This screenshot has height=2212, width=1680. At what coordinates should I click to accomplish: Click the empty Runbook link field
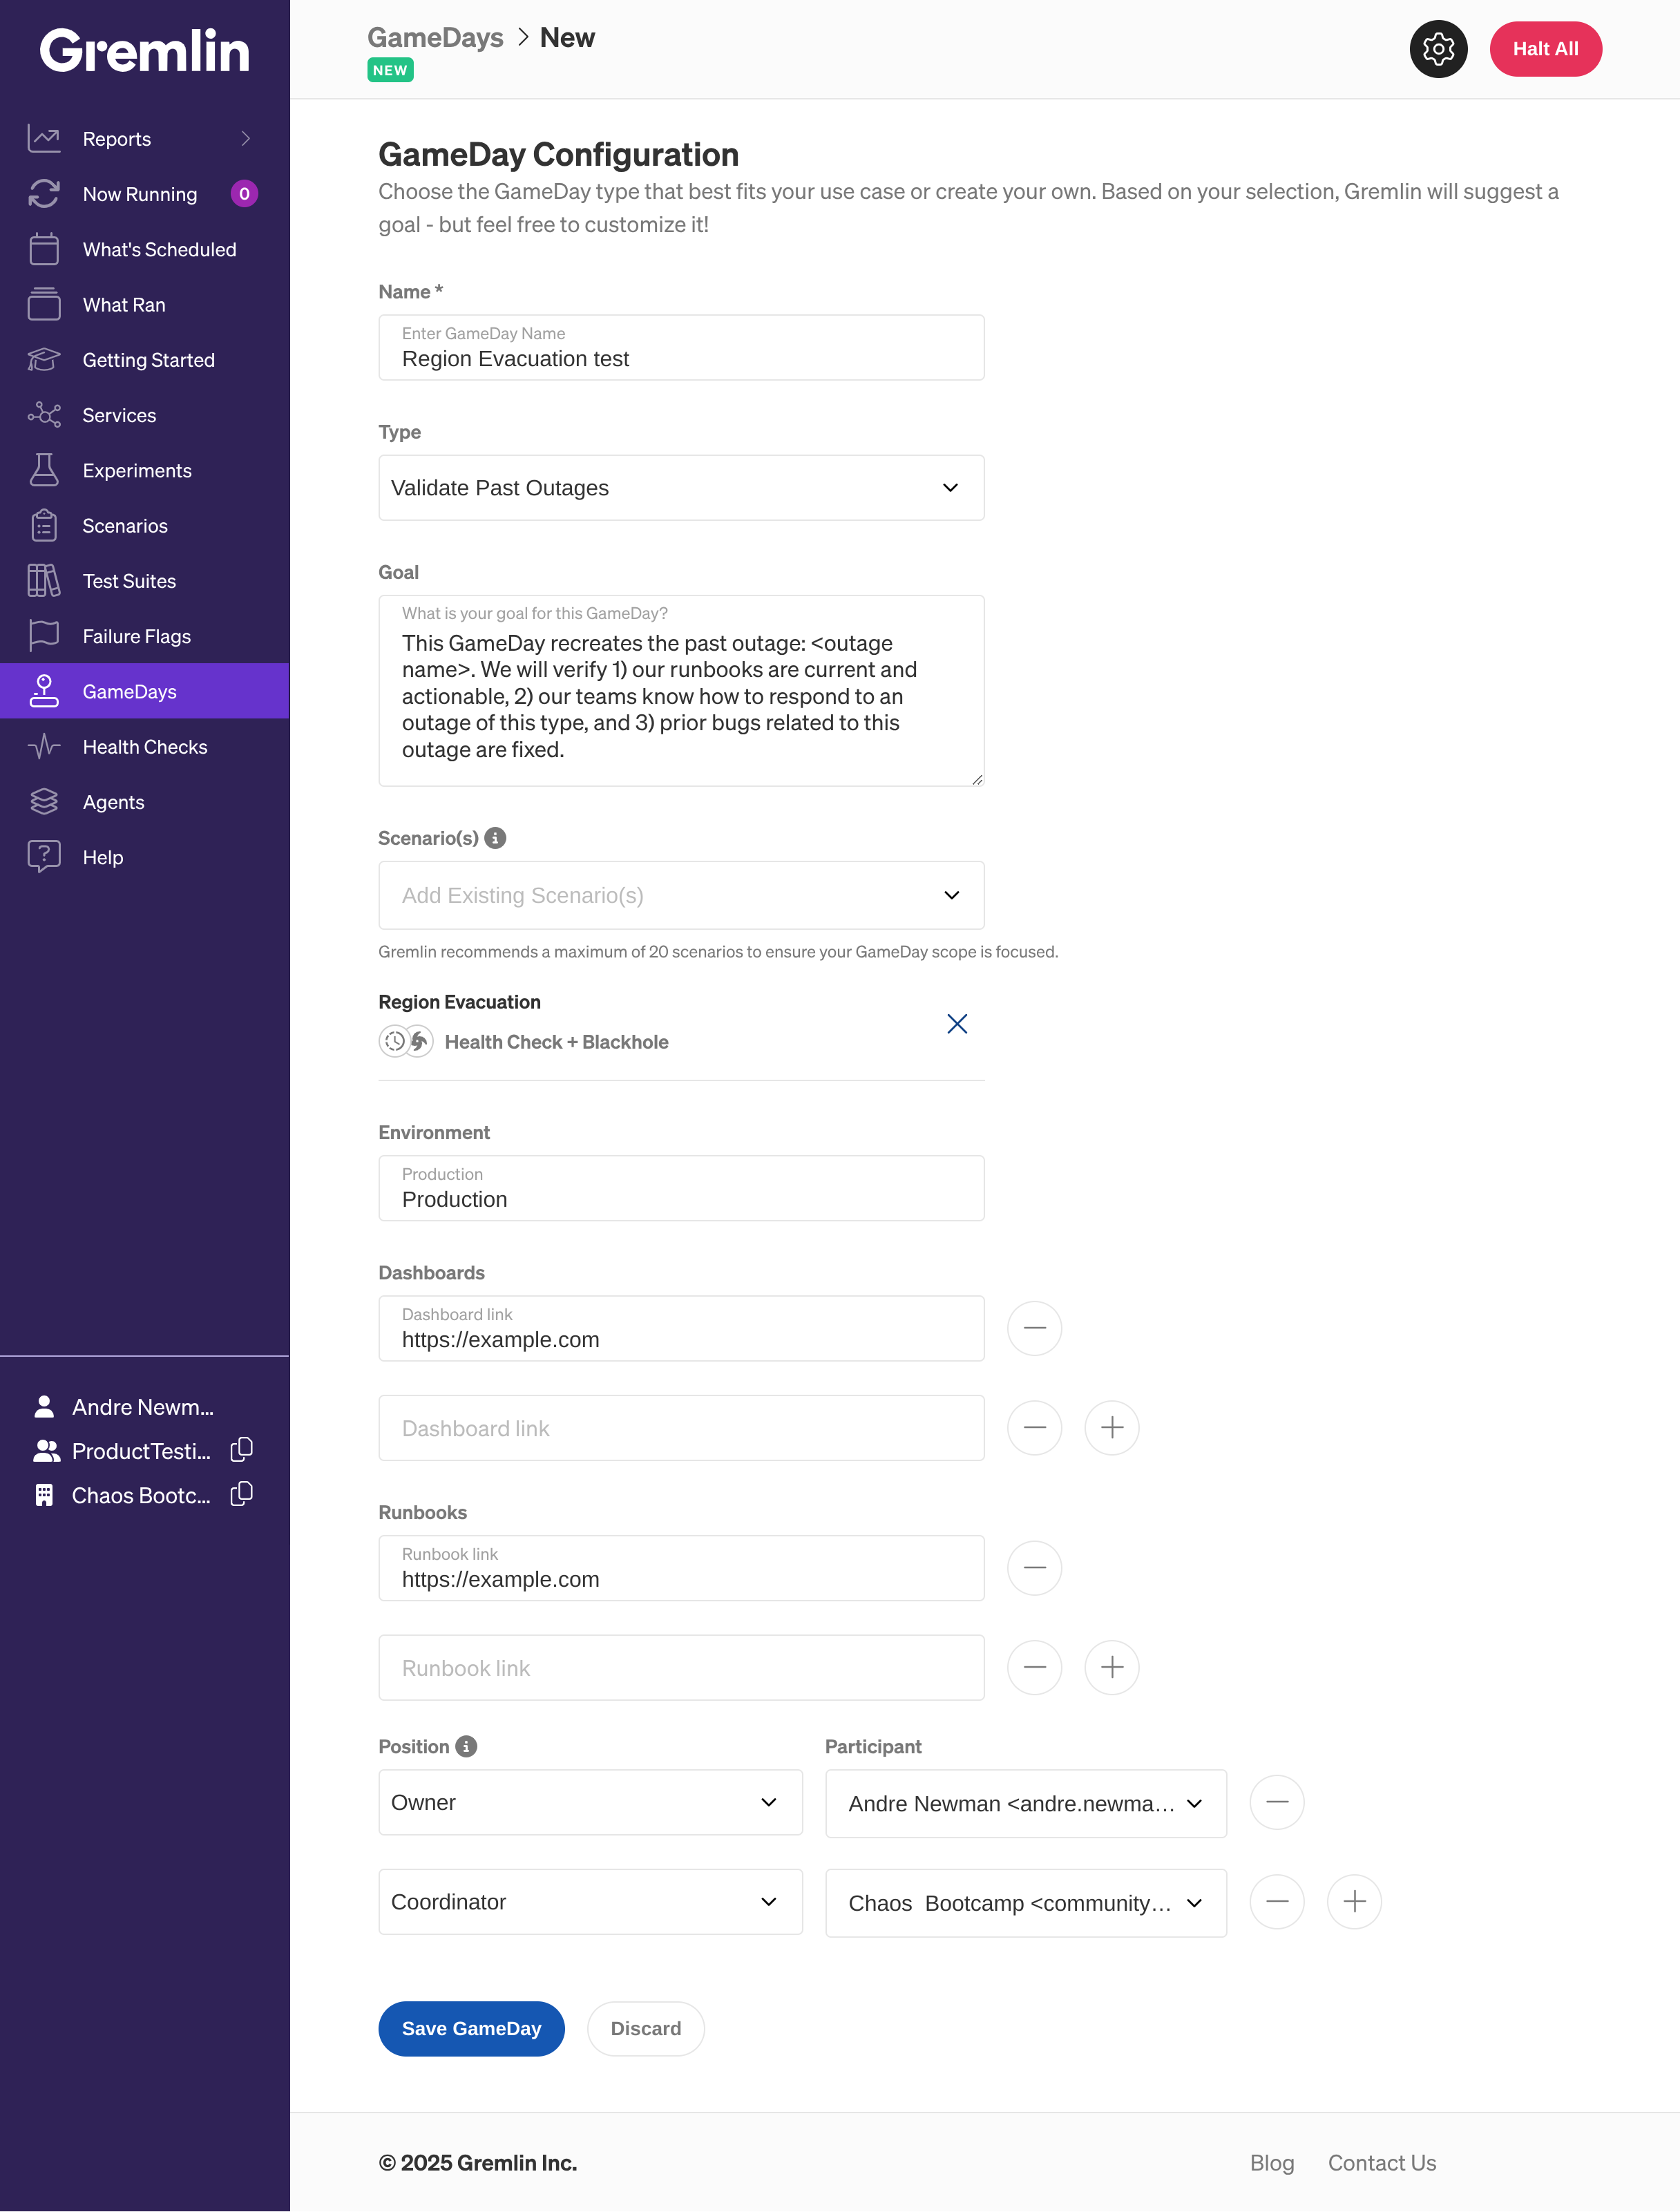[x=681, y=1668]
